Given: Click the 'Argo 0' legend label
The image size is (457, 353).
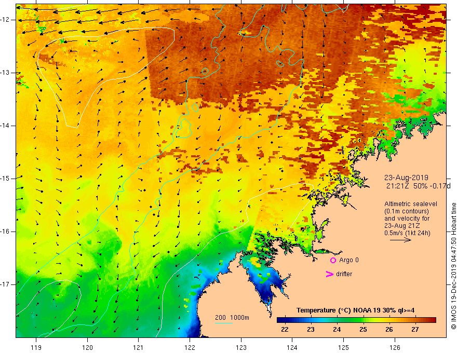Looking at the screenshot, I should tap(349, 260).
